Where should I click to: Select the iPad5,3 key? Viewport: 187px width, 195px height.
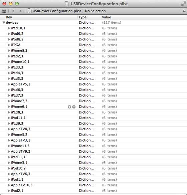point(17,78)
